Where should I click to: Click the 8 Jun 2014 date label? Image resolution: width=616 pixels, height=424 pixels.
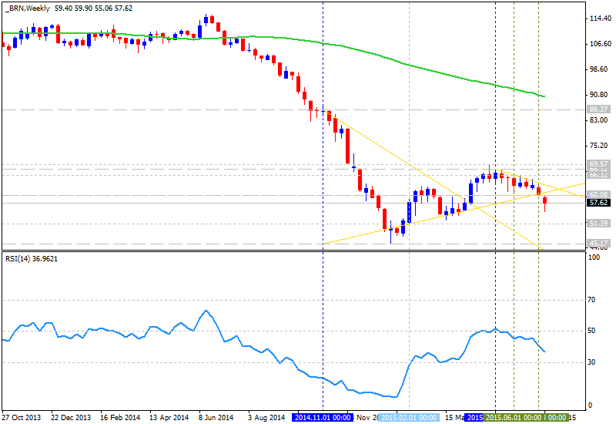tap(216, 417)
